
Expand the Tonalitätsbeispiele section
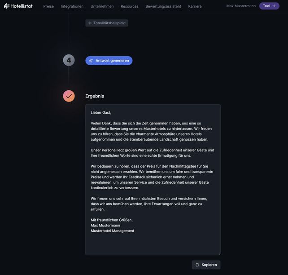(x=109, y=23)
